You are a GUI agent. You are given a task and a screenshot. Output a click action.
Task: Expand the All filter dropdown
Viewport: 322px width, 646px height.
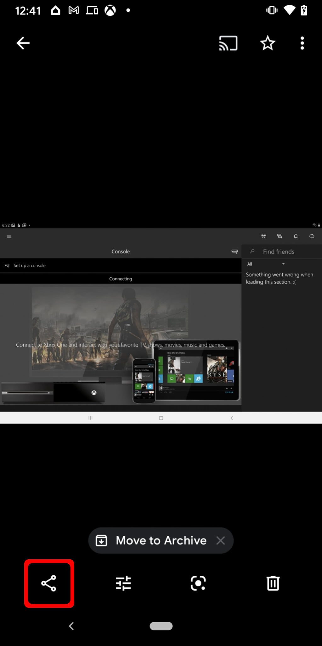[x=266, y=264]
